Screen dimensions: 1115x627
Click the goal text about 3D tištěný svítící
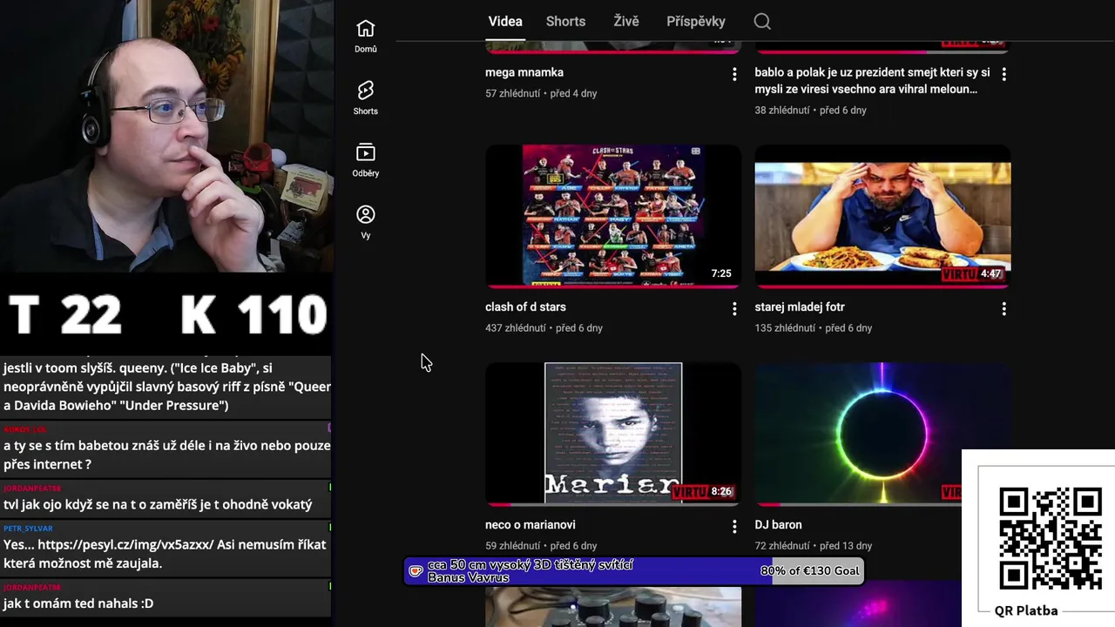tap(530, 571)
